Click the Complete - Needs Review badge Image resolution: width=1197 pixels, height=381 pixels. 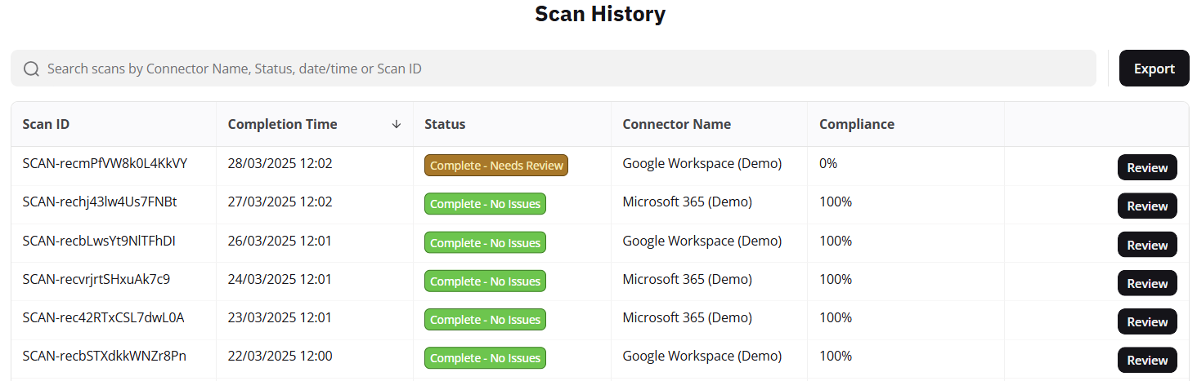(x=496, y=166)
